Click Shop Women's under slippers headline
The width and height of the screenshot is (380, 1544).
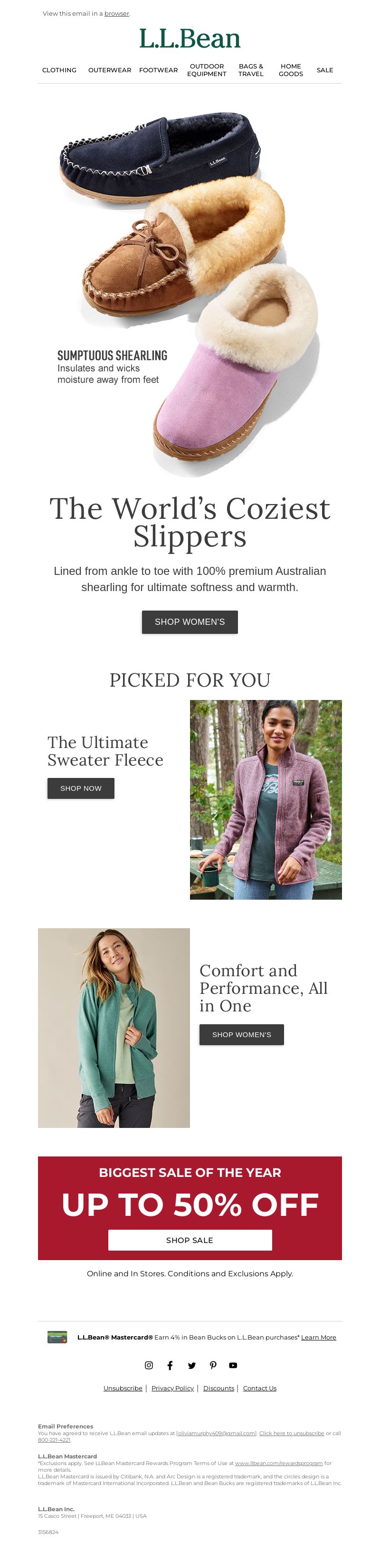(190, 621)
